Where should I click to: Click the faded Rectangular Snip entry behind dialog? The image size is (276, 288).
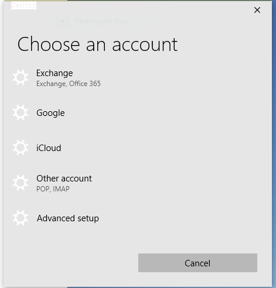107,21
